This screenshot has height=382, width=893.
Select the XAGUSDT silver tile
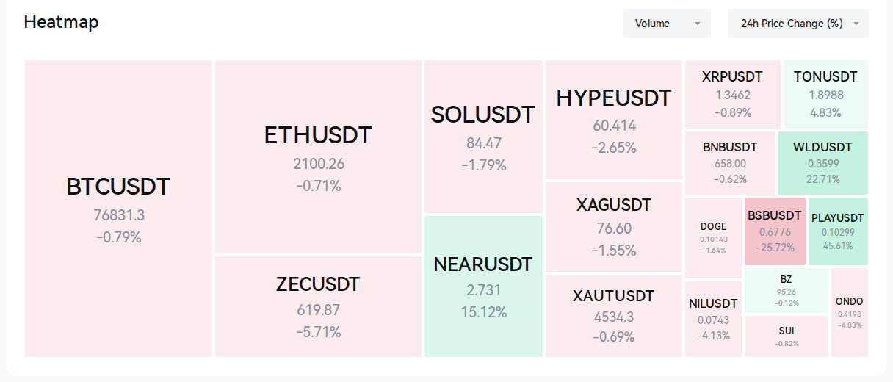click(x=614, y=227)
